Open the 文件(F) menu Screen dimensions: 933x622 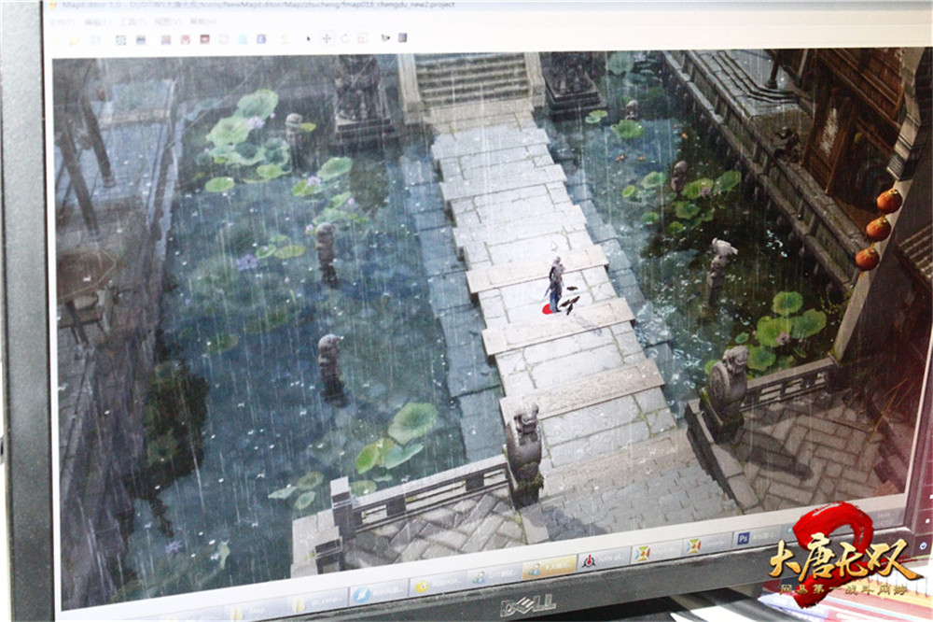62,22
